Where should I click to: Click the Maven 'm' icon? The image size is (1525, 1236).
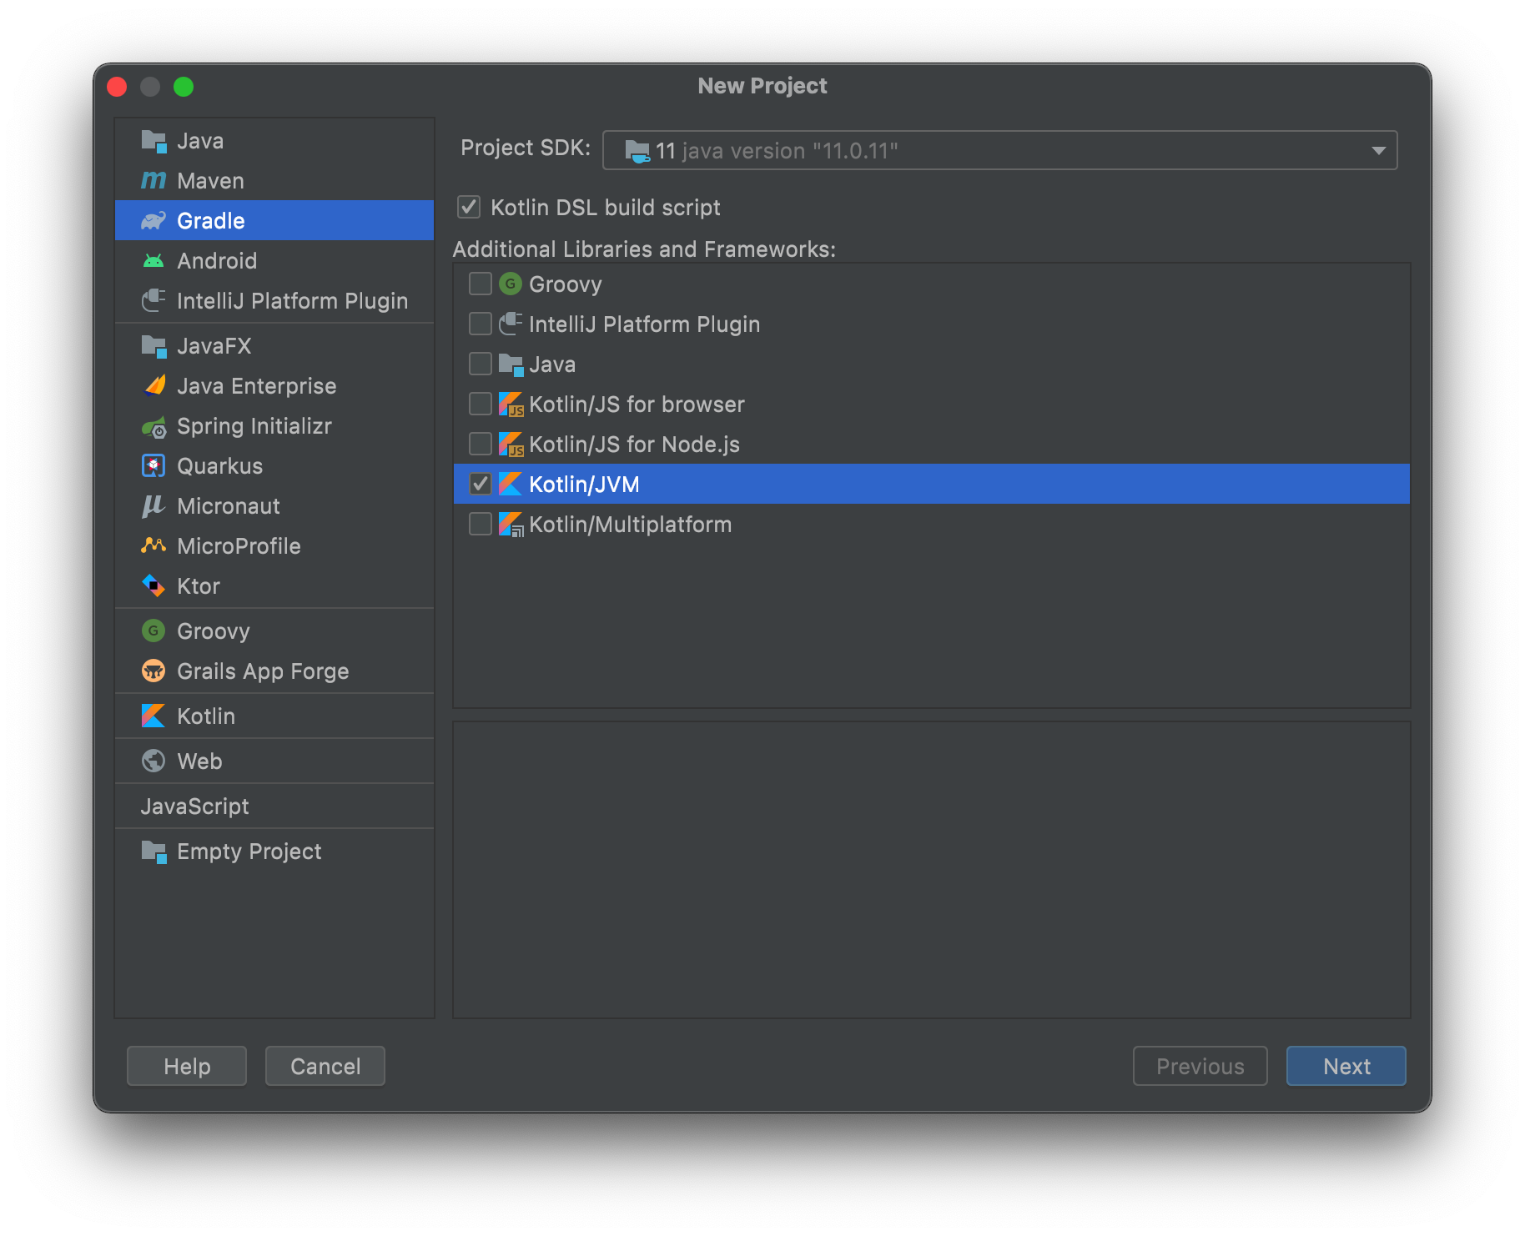click(154, 180)
